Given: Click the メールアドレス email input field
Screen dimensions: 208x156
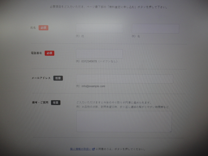Looking at the screenshot, I should tap(124, 79).
